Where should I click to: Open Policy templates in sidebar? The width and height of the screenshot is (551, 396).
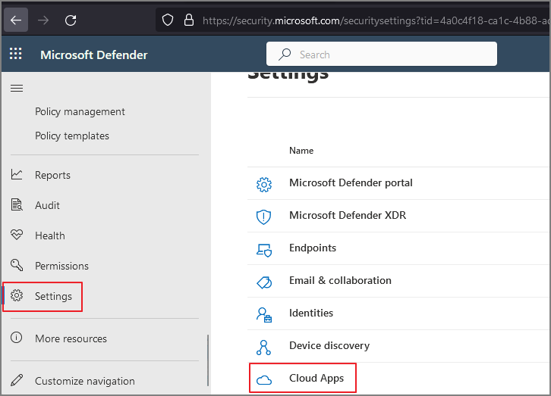click(x=72, y=136)
